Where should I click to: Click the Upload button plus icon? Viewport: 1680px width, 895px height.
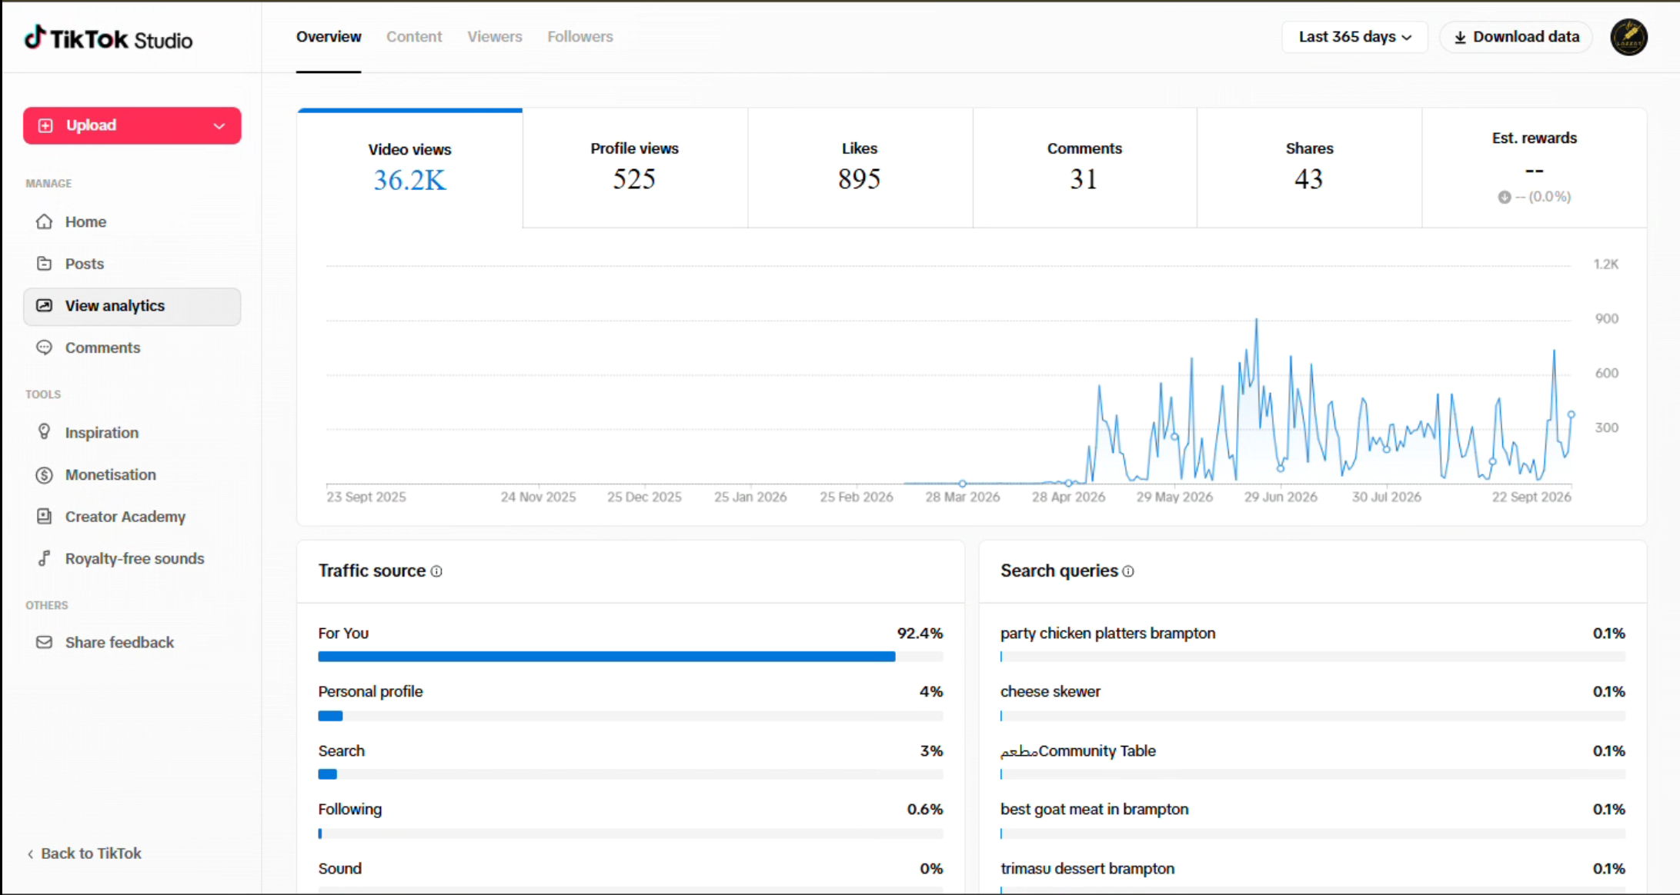coord(46,126)
